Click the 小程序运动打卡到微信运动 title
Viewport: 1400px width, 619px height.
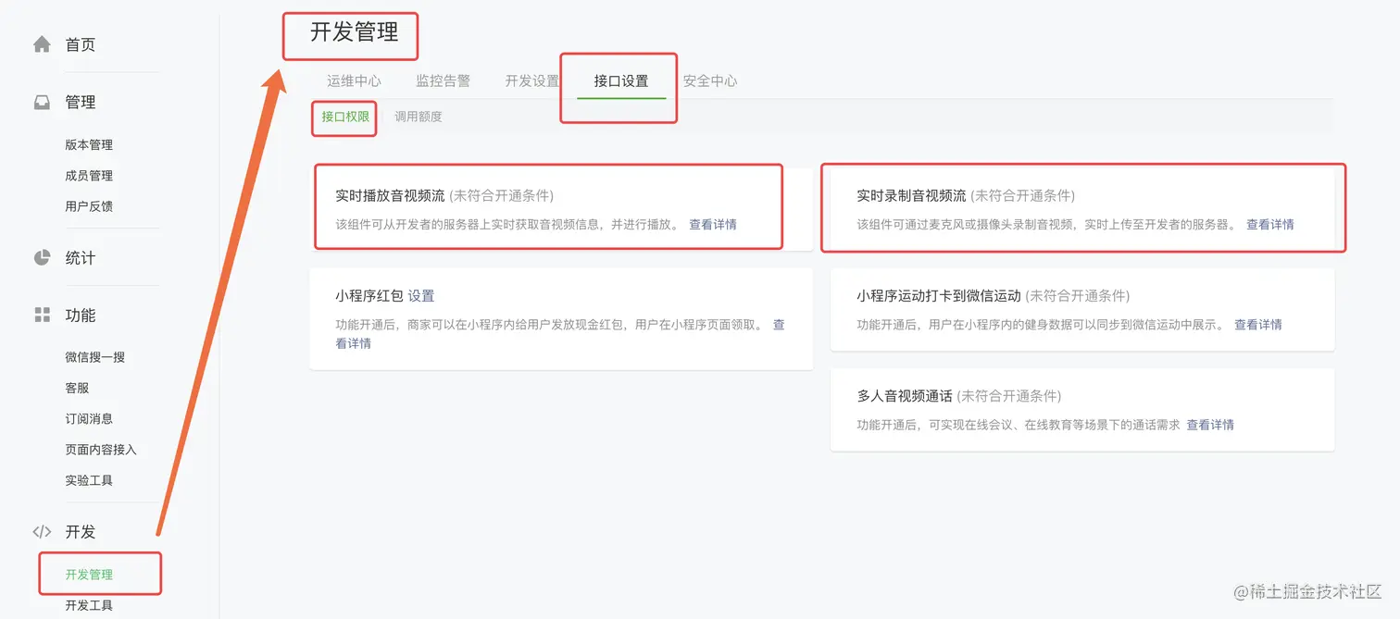click(x=939, y=296)
